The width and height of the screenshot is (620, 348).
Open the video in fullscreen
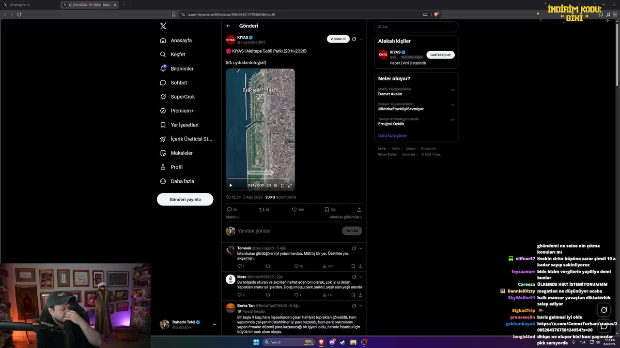point(290,185)
